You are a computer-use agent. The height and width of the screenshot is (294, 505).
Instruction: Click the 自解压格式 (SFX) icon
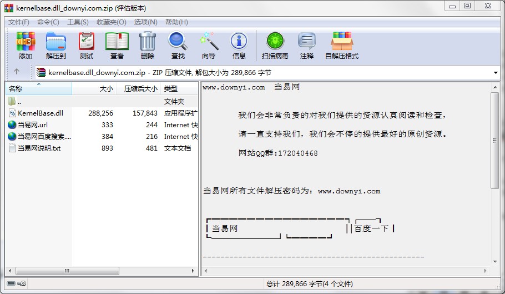pyautogui.click(x=342, y=42)
